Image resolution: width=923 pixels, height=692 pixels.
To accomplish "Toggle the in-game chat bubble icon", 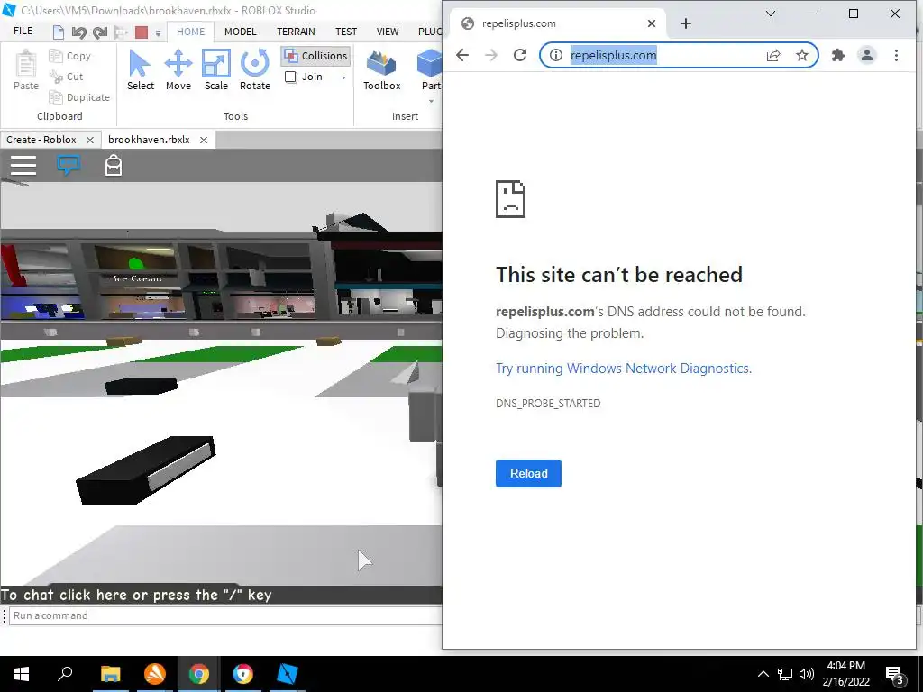I will [69, 166].
